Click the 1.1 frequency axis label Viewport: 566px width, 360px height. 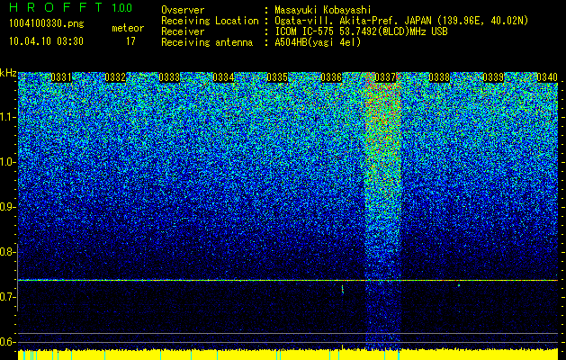pos(7,117)
